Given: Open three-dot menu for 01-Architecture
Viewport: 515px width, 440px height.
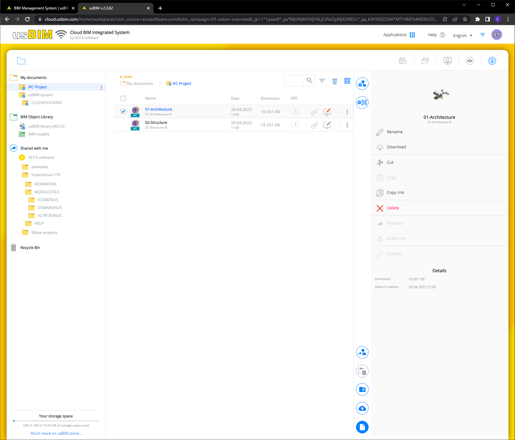Looking at the screenshot, I should pyautogui.click(x=347, y=112).
